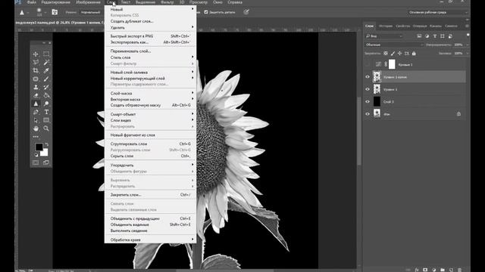Swap foreground and background colors
The width and height of the screenshot is (485, 272).
pyautogui.click(x=47, y=144)
